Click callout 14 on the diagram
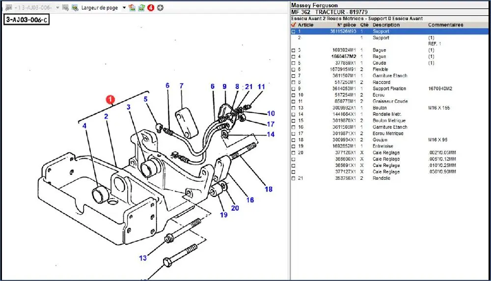 point(271,135)
